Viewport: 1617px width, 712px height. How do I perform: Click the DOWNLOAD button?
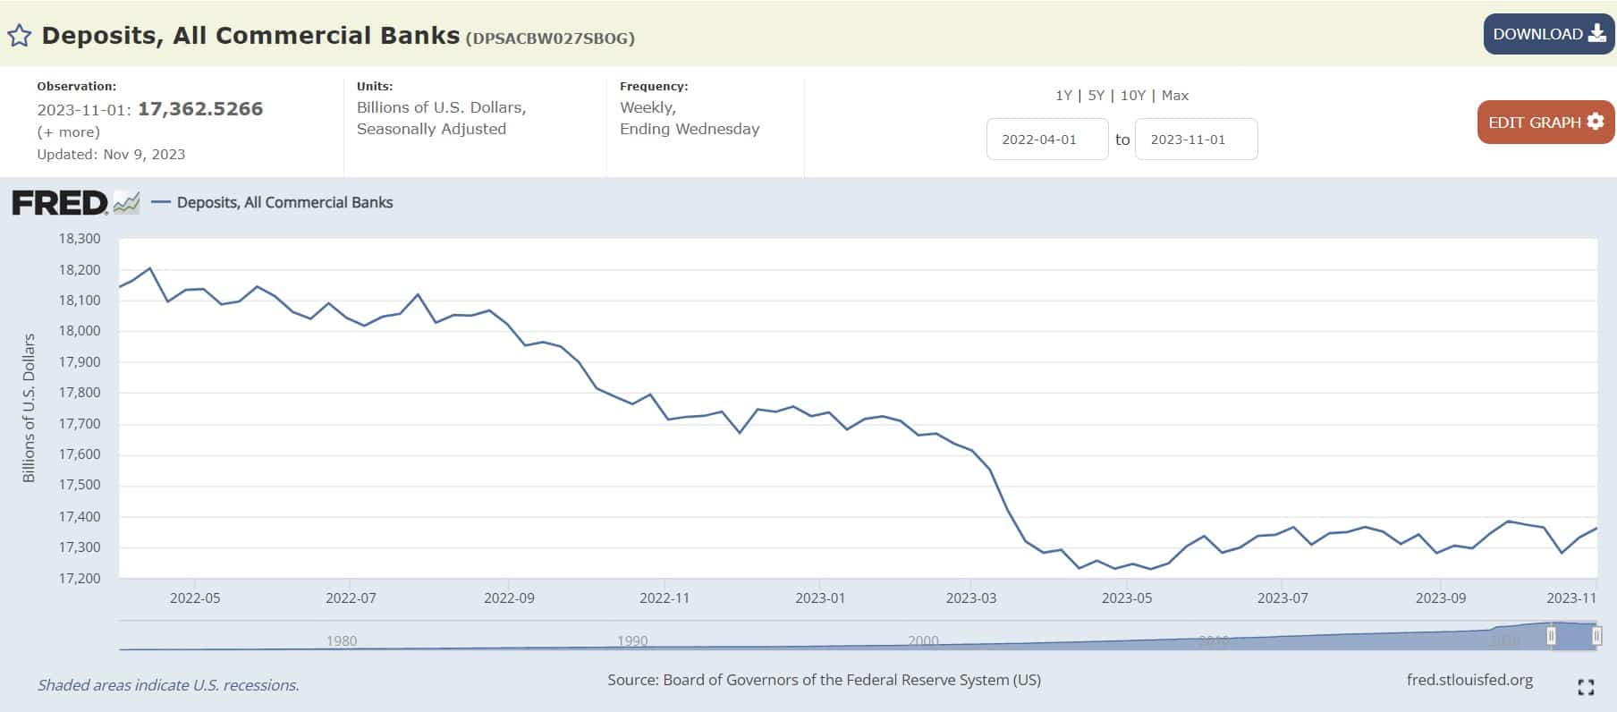(1549, 34)
